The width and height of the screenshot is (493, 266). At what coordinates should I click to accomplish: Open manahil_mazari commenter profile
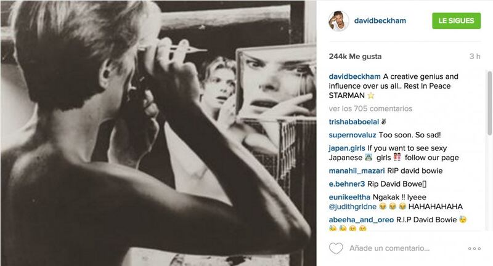point(357,171)
